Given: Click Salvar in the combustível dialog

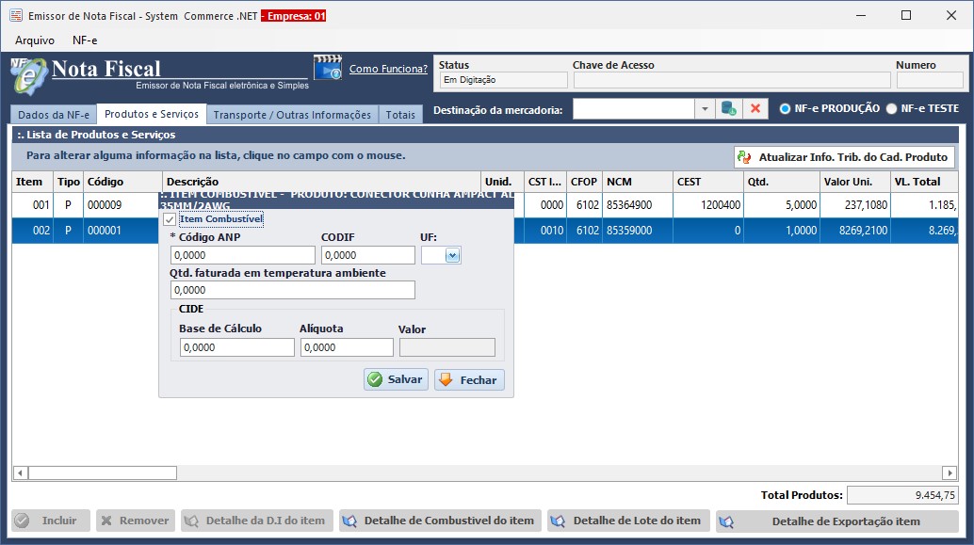Looking at the screenshot, I should (396, 379).
